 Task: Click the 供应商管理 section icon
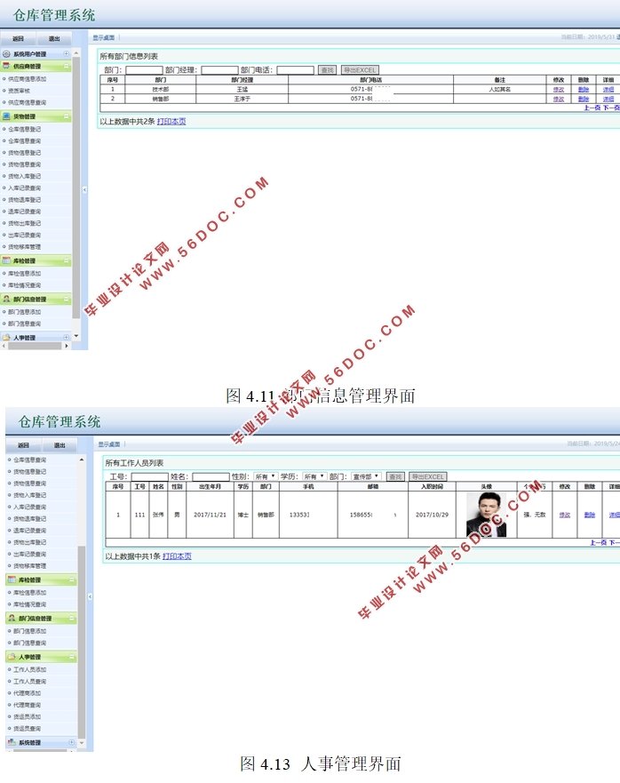pyautogui.click(x=6, y=67)
